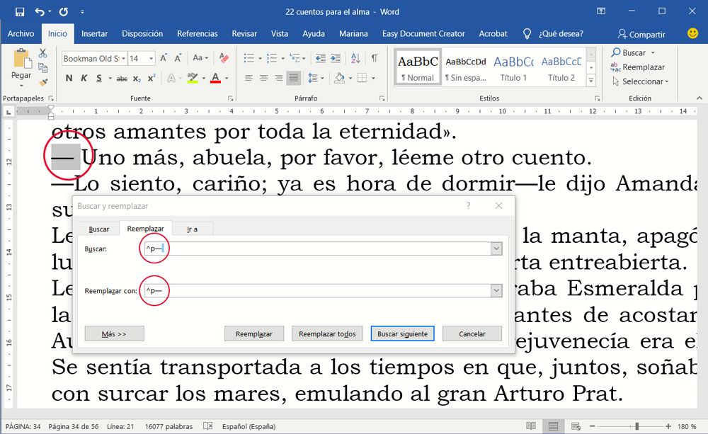This screenshot has height=434, width=708.
Task: Sort text alphabetically
Action: pyautogui.click(x=355, y=58)
